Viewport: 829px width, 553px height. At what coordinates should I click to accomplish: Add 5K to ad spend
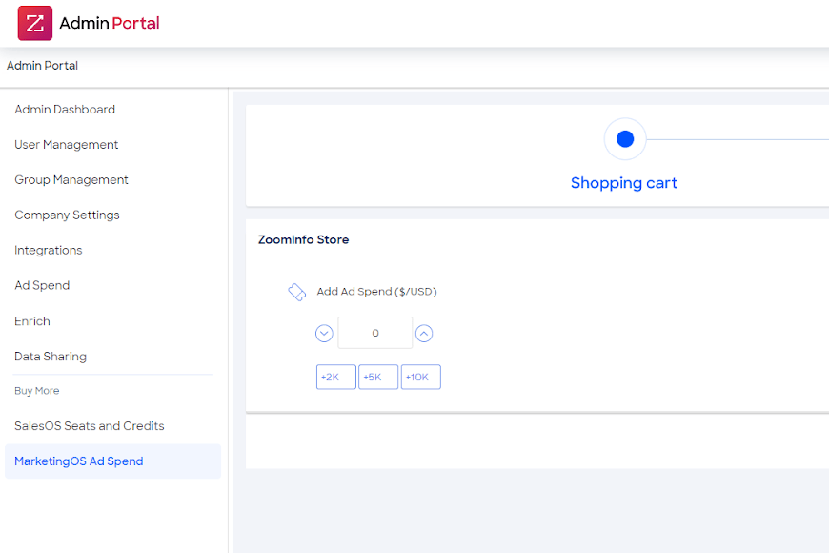click(x=377, y=378)
